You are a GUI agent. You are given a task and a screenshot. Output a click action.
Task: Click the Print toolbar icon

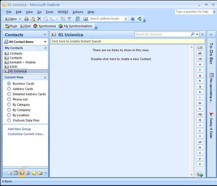(26, 19)
